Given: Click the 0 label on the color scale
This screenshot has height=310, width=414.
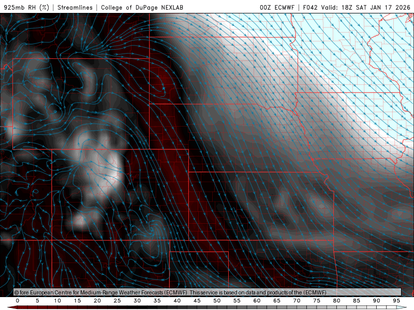Looking at the screenshot, I should (x=18, y=301).
